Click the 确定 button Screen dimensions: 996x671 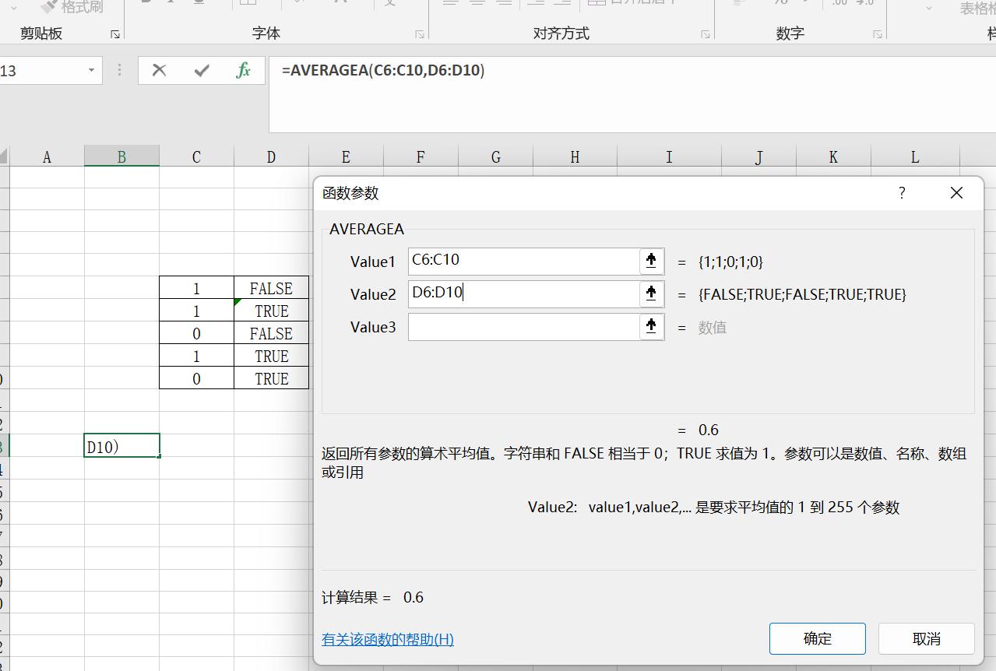pos(818,638)
